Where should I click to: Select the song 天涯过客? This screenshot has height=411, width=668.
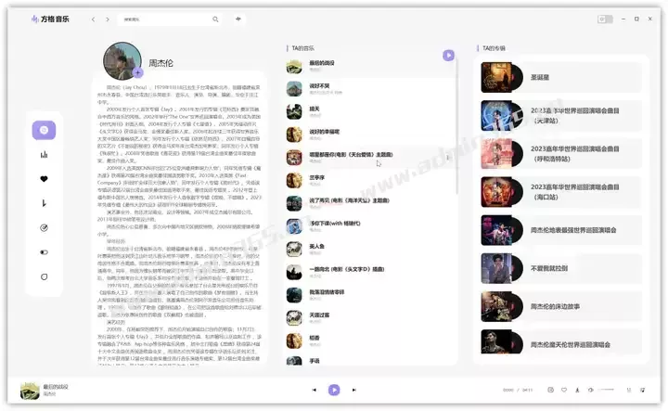[x=370, y=318]
